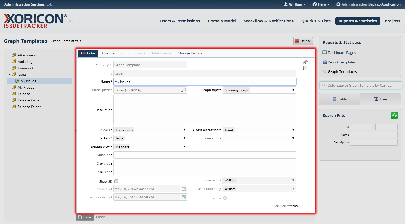Open Reports & Statistics menu

click(x=358, y=21)
